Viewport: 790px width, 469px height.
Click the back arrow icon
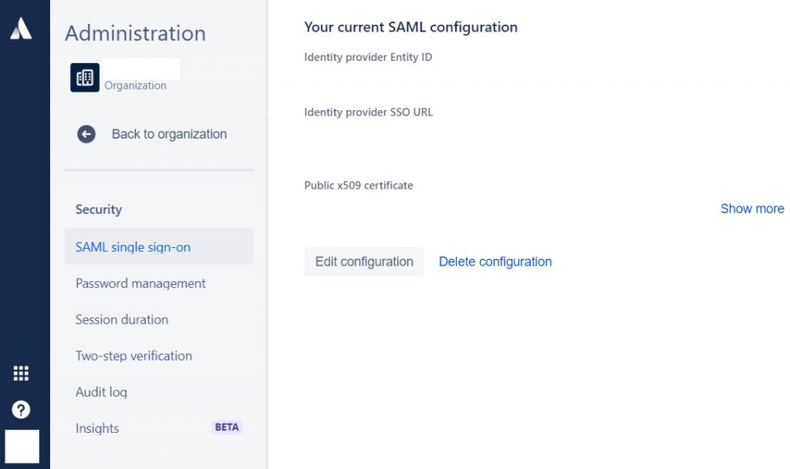pyautogui.click(x=86, y=134)
